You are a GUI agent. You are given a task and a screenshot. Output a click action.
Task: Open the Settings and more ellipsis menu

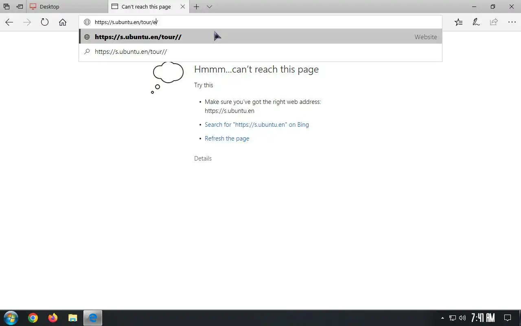(512, 22)
